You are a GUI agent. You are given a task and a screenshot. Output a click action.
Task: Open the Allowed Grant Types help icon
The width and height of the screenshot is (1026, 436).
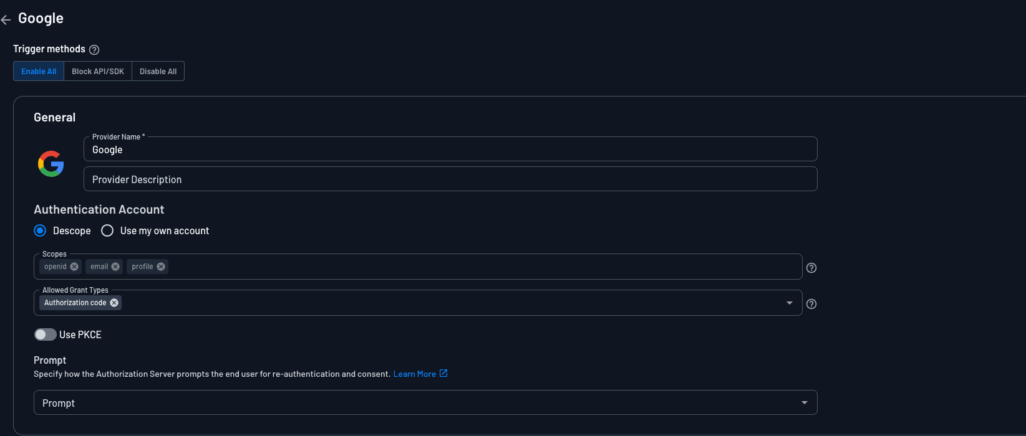811,304
